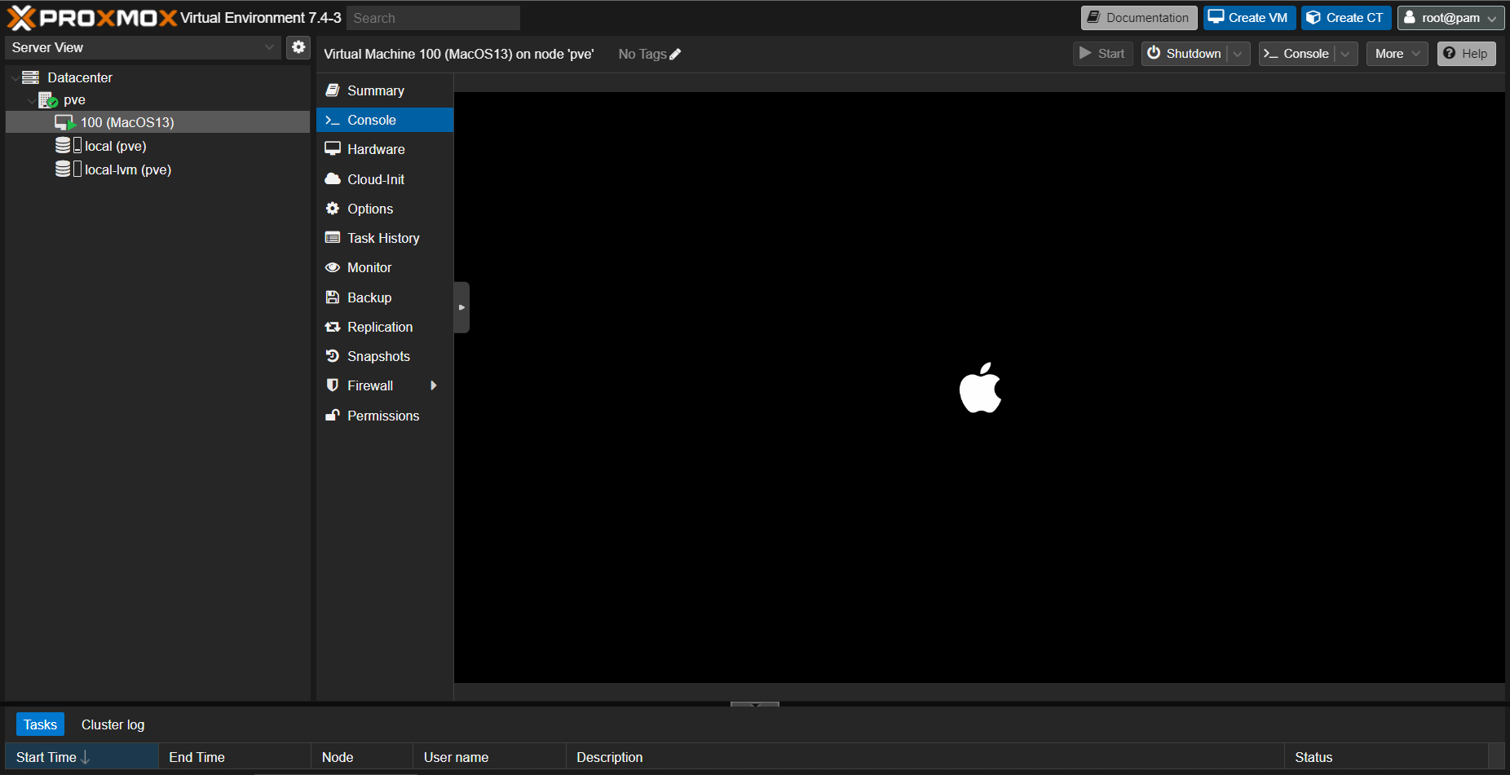Open the Hardware panel with the monitor icon

pos(375,149)
